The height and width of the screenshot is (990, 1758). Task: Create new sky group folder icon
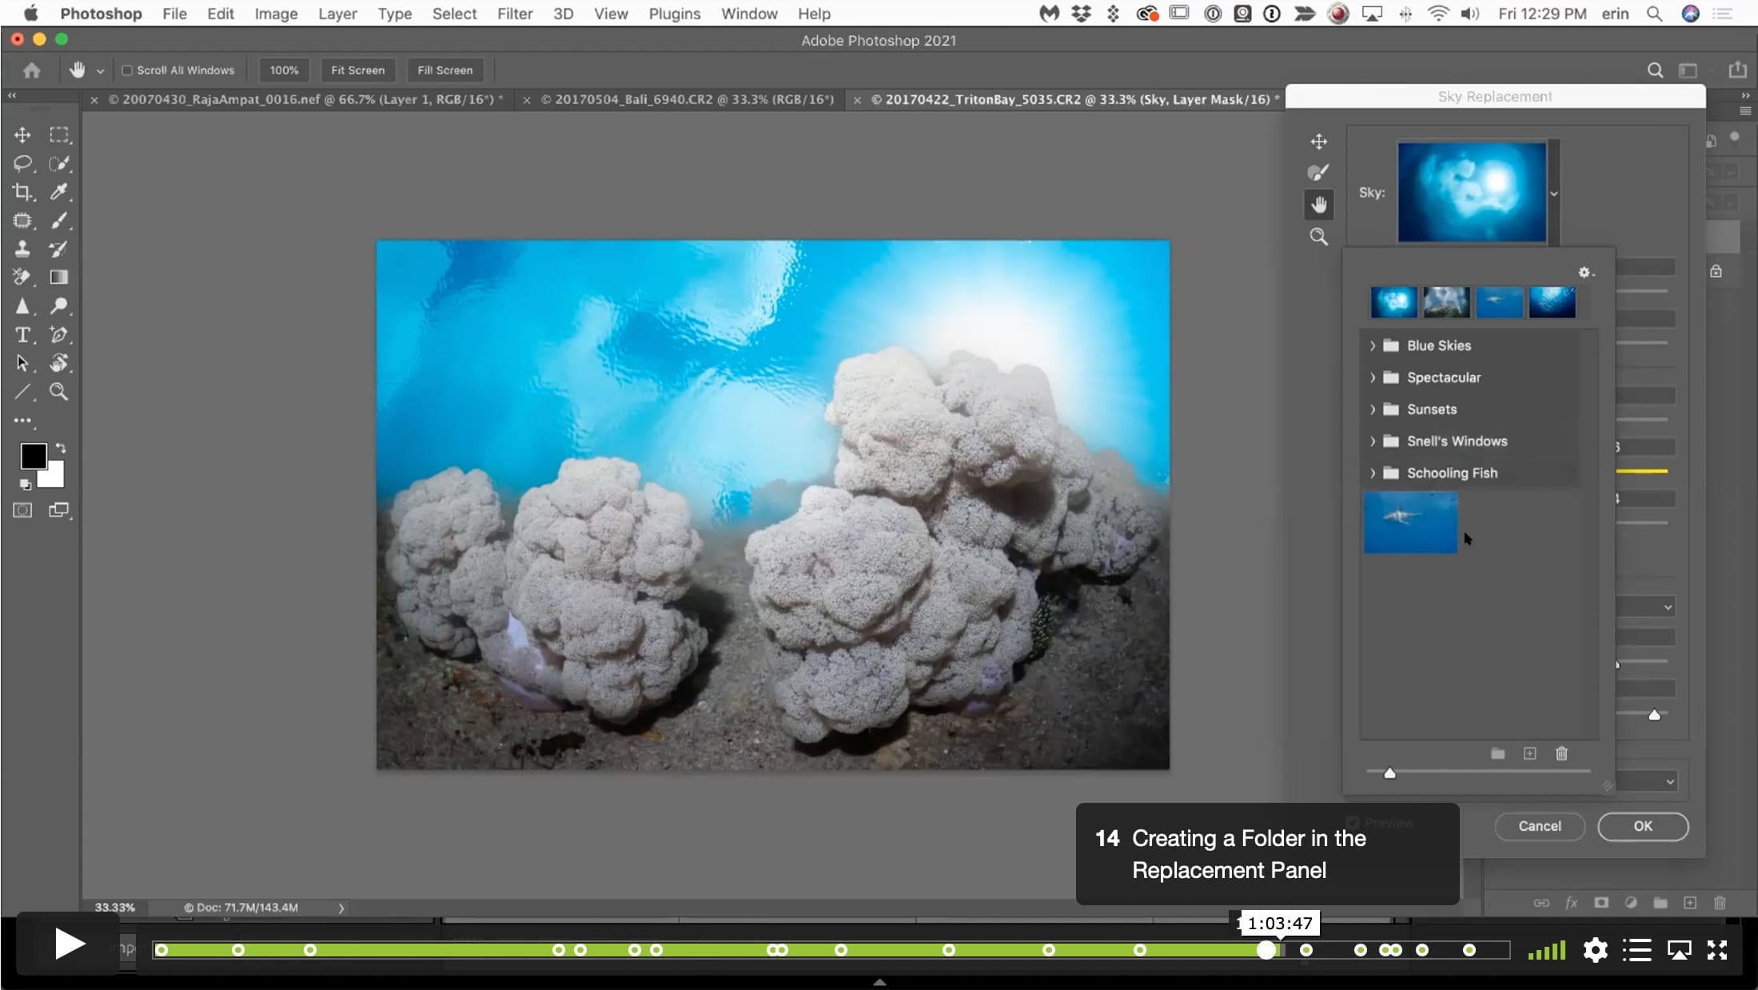click(1498, 753)
